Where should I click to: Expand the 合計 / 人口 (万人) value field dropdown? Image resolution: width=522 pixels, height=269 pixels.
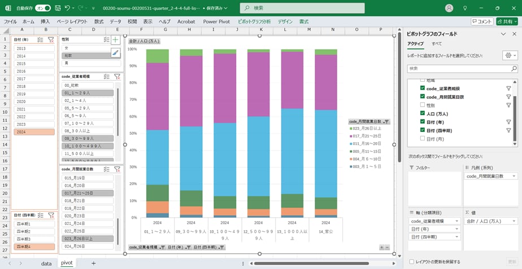point(513,221)
